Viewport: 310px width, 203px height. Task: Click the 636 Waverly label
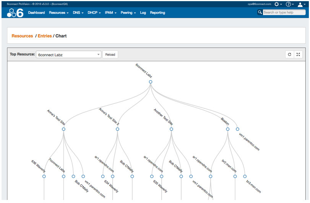[x=38, y=166]
